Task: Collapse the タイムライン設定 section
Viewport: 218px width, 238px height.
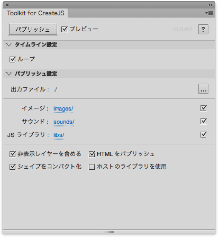Action: click(9, 45)
